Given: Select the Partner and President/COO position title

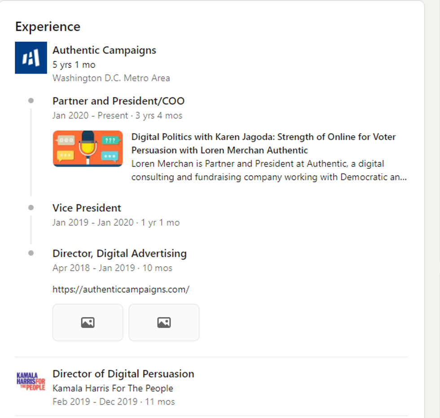Looking at the screenshot, I should click(x=119, y=101).
